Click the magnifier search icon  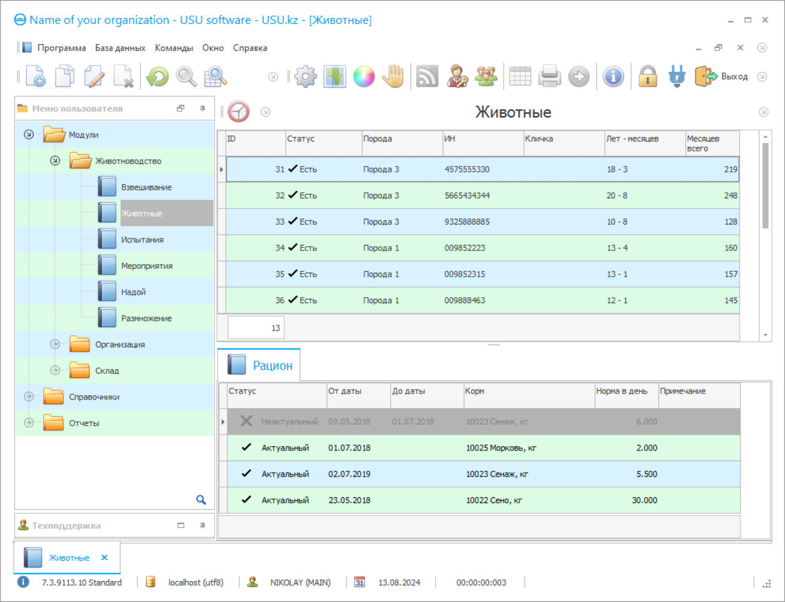tap(186, 77)
